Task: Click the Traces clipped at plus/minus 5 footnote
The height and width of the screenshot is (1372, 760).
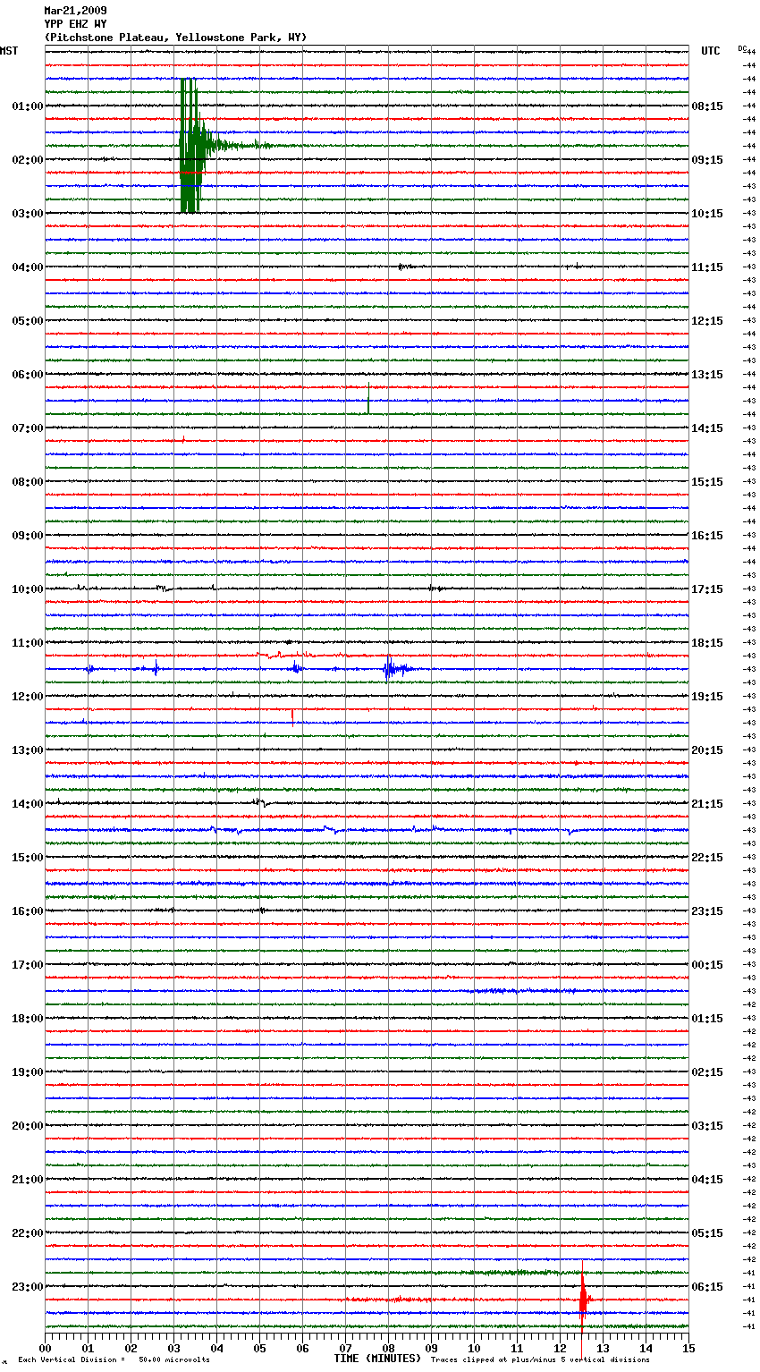Action: tap(540, 1359)
